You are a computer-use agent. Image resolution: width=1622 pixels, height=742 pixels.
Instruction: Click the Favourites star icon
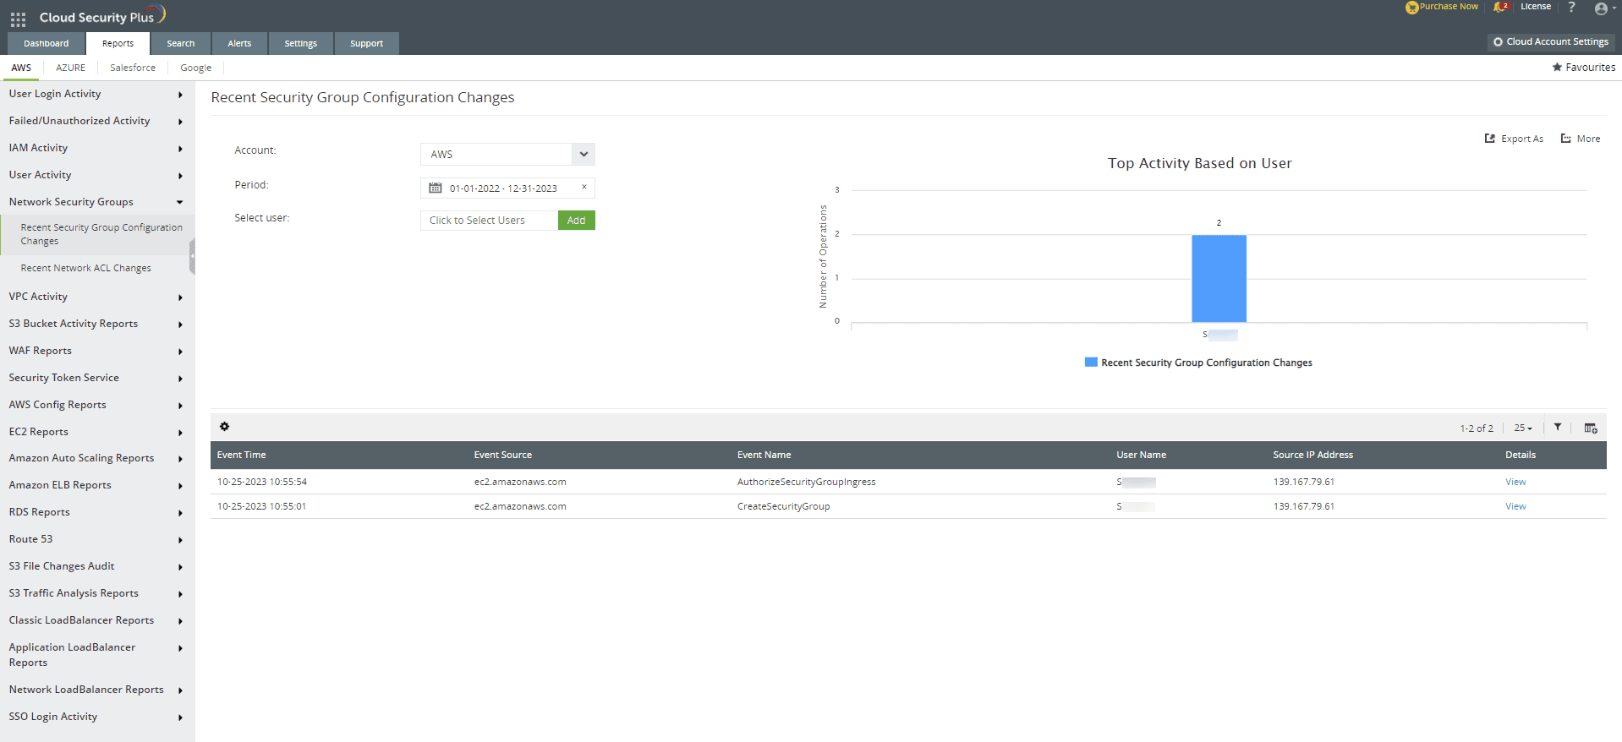click(x=1557, y=67)
